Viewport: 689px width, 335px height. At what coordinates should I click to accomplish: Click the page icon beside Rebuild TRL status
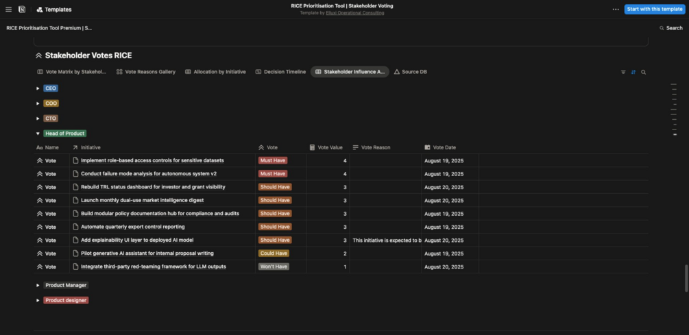click(75, 187)
